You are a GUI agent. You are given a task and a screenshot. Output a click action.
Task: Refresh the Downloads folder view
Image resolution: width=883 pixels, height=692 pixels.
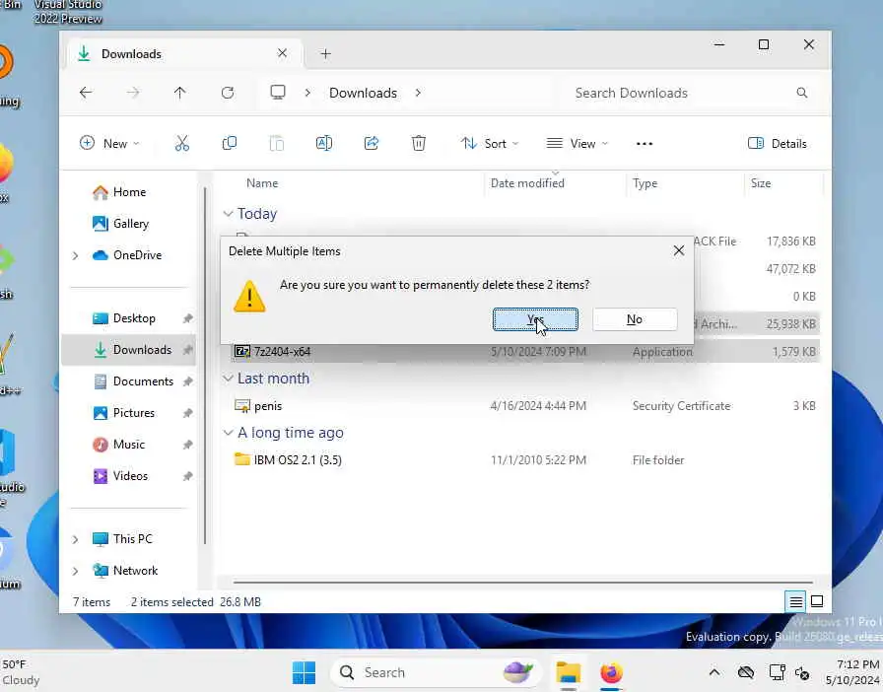(228, 93)
